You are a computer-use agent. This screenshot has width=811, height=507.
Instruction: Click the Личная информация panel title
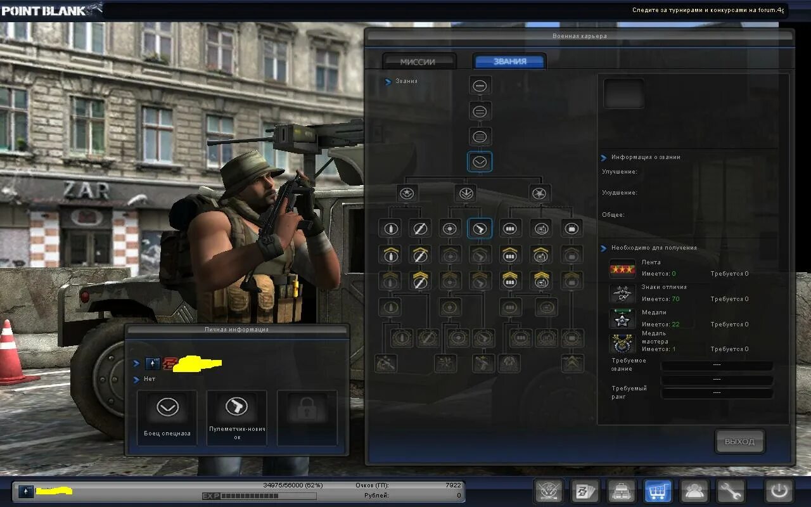tap(236, 330)
